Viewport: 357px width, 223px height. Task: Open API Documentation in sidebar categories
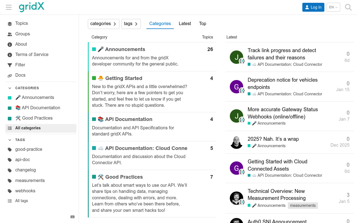pos(41,108)
